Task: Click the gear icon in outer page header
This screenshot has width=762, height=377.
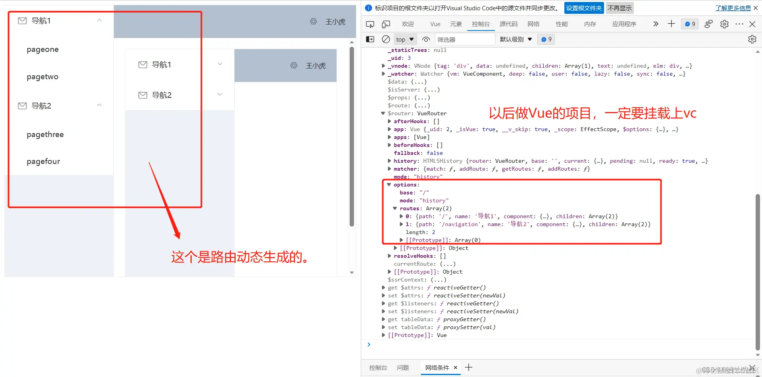Action: click(x=314, y=21)
